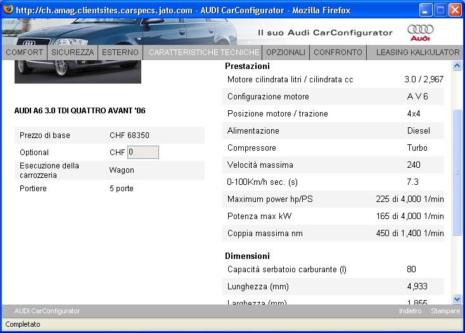Click the scrollbar down arrow
The image size is (465, 333).
coord(457,299)
